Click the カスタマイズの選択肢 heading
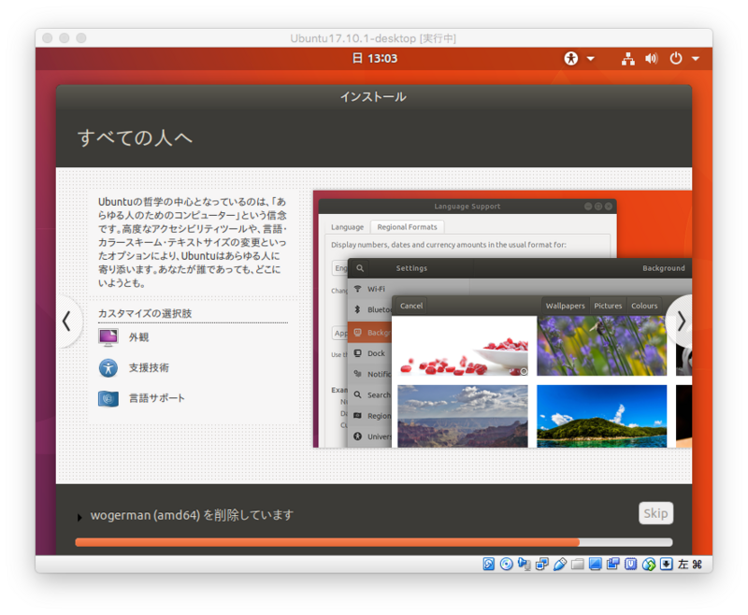 pyautogui.click(x=145, y=313)
